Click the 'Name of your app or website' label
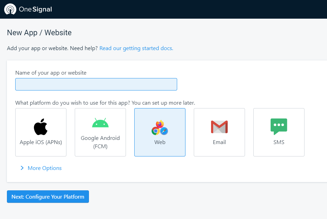The height and width of the screenshot is (219, 327). pos(51,73)
